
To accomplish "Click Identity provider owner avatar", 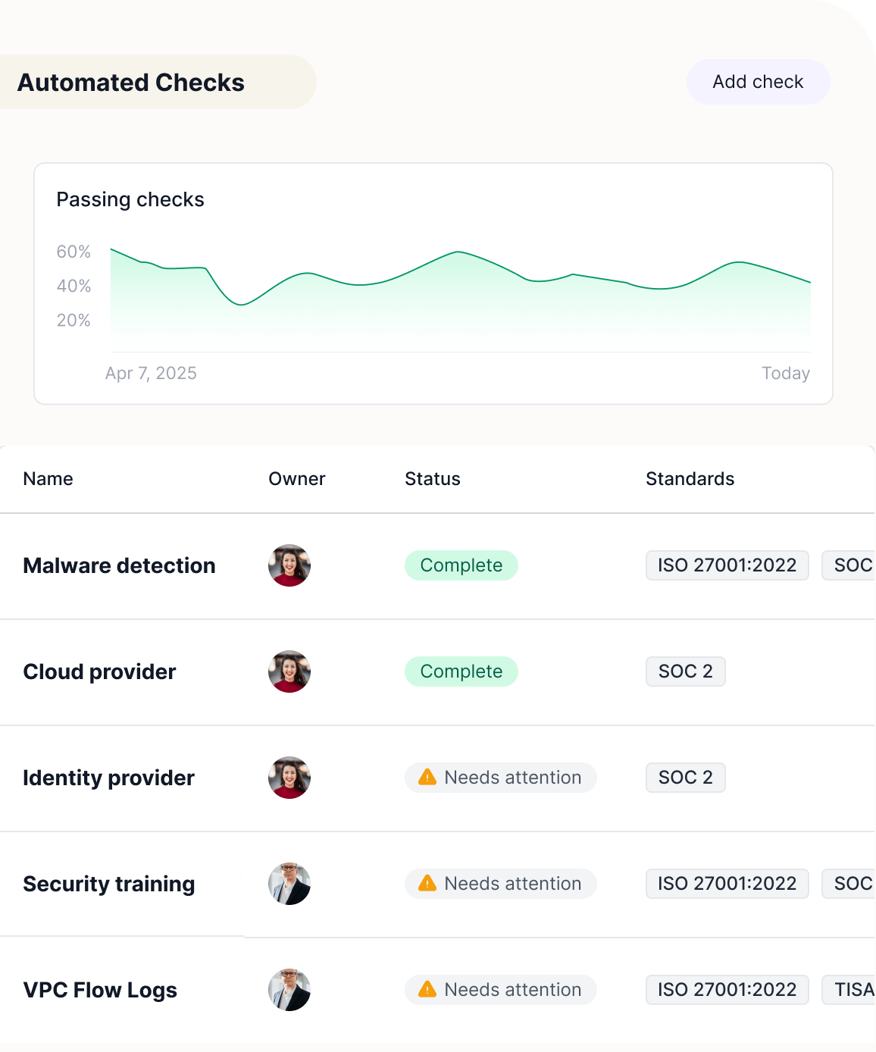I will [x=289, y=778].
